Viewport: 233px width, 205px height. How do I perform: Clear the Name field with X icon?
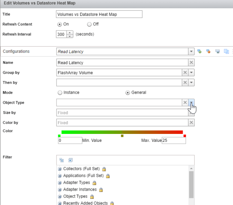pyautogui.click(x=191, y=62)
